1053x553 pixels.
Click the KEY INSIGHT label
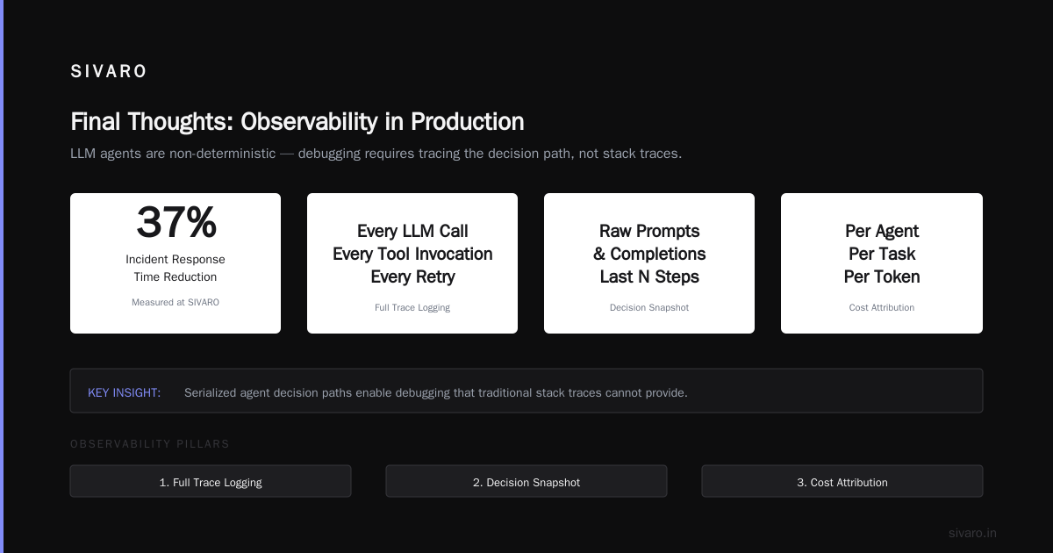[124, 392]
